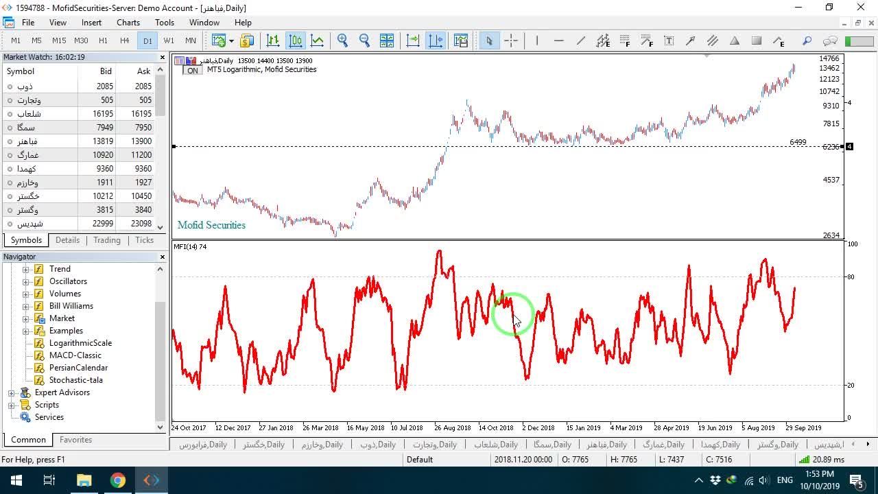Select the MN timeframe button
878x494 pixels.
[x=191, y=40]
